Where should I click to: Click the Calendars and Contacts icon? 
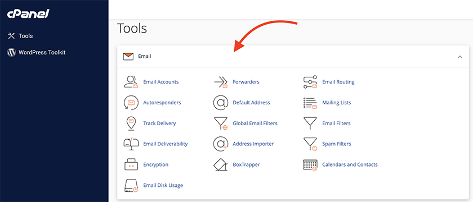click(x=310, y=165)
